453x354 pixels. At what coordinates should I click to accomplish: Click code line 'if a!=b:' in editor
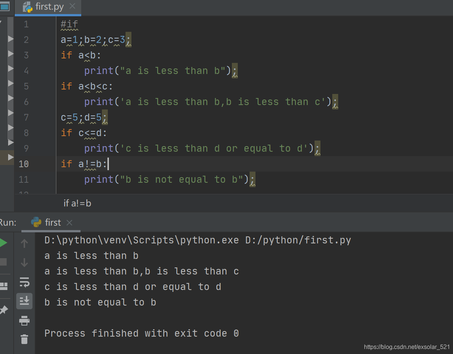pos(84,164)
